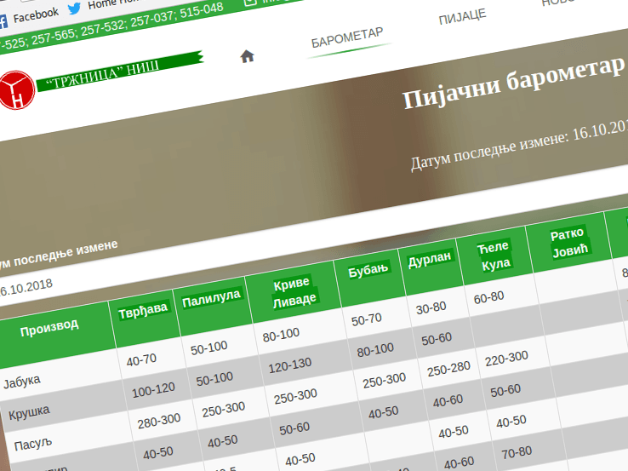Open the Twitter bird bookmark
This screenshot has width=628, height=471.
76,9
